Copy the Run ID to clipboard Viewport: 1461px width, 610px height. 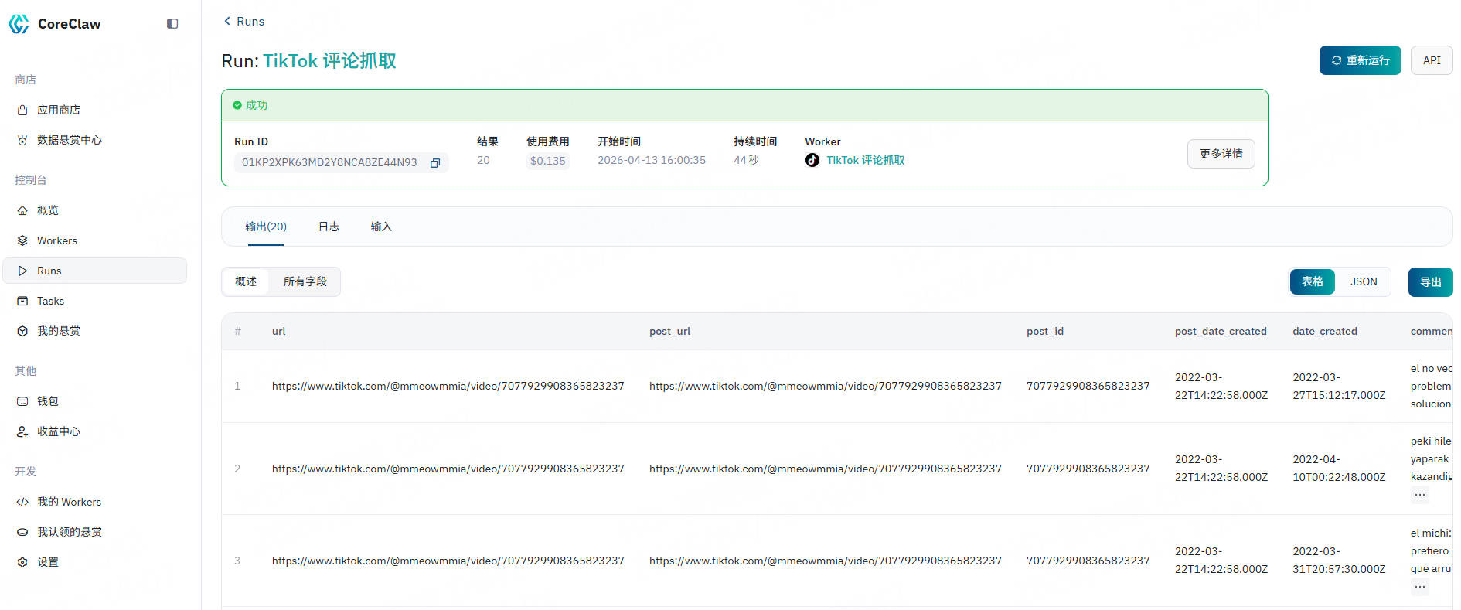point(435,162)
